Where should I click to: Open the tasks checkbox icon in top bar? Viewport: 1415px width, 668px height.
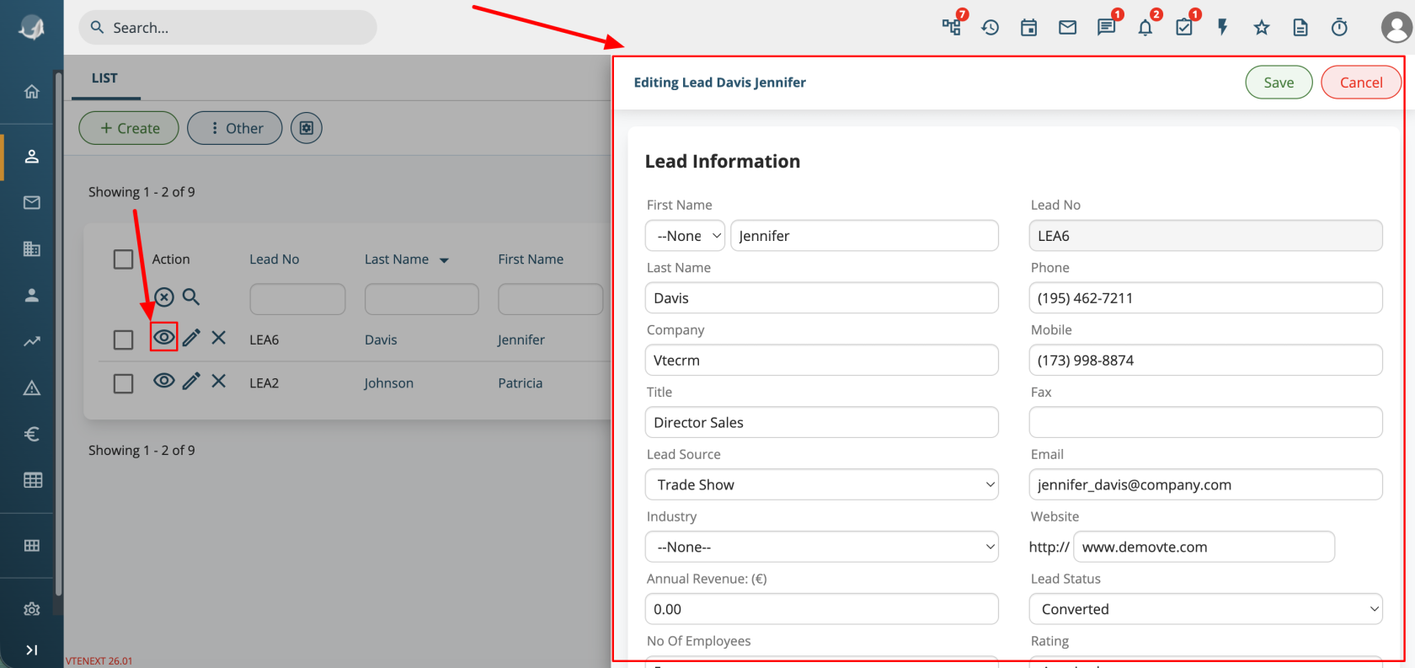click(1184, 28)
